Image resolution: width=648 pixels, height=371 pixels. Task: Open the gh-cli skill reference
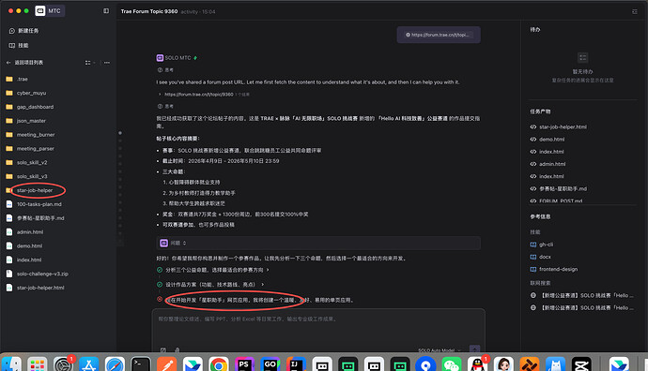[542, 245]
